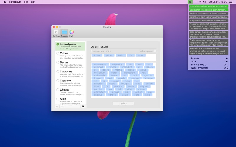236x147 pixels.
Task: Click the 'amet' start word token
Action: [141, 56]
